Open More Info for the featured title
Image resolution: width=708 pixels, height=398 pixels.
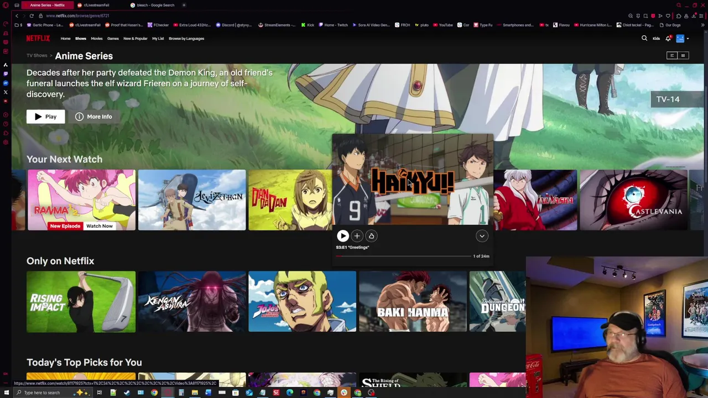pos(93,117)
